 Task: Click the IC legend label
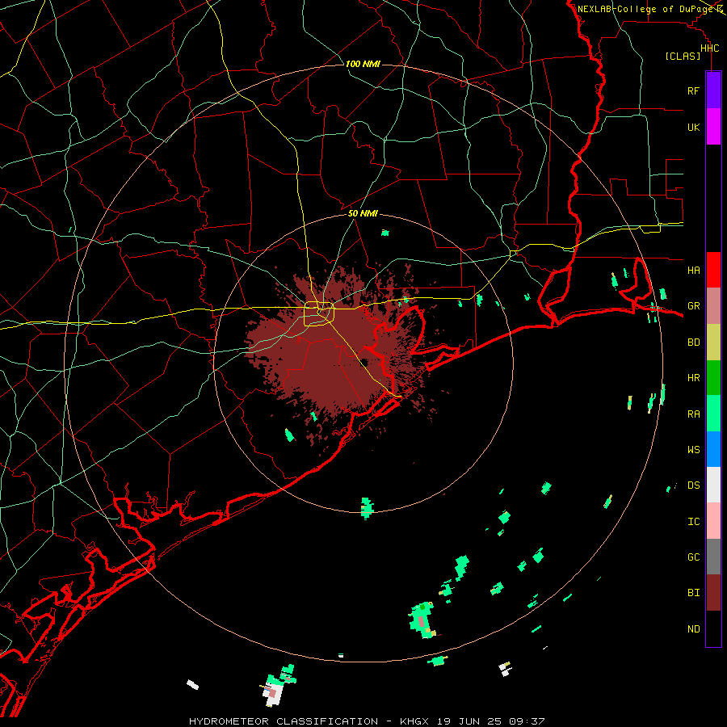click(x=693, y=522)
